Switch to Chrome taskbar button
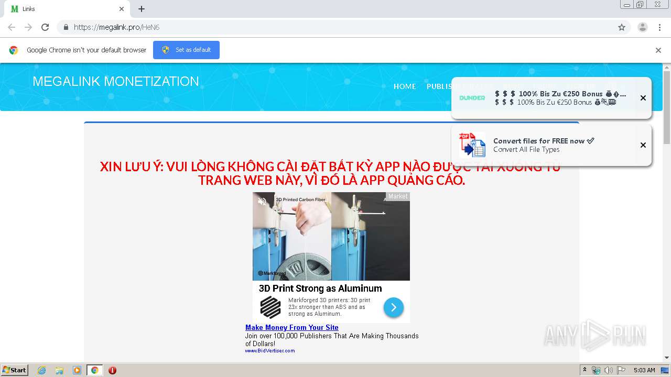The image size is (671, 377). click(x=94, y=370)
